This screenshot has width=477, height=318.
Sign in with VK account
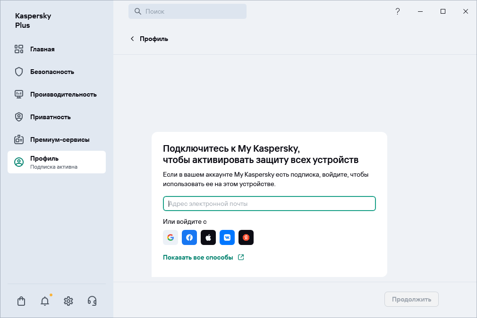(x=227, y=237)
